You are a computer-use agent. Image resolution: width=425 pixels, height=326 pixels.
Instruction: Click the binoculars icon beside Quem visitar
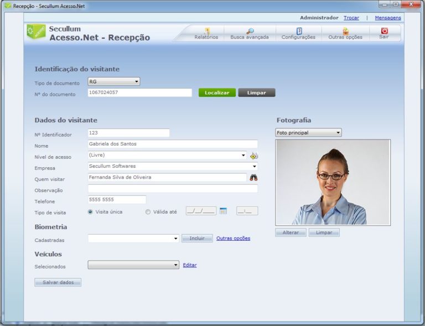254,178
